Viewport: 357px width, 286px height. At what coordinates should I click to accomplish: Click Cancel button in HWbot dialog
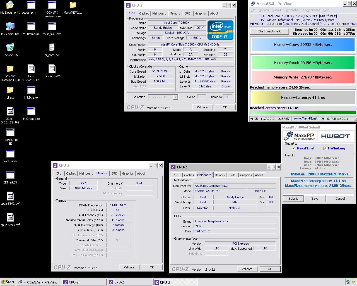pyautogui.click(x=340, y=199)
